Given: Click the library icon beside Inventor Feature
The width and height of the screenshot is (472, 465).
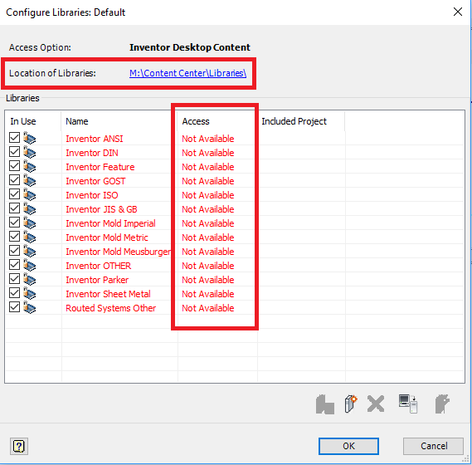Looking at the screenshot, I should 30,166.
